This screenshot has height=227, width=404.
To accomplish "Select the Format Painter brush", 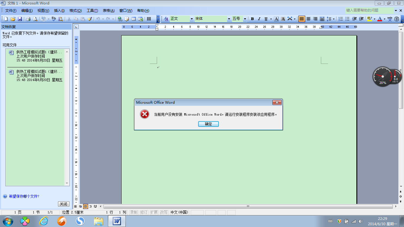I will [x=90, y=19].
